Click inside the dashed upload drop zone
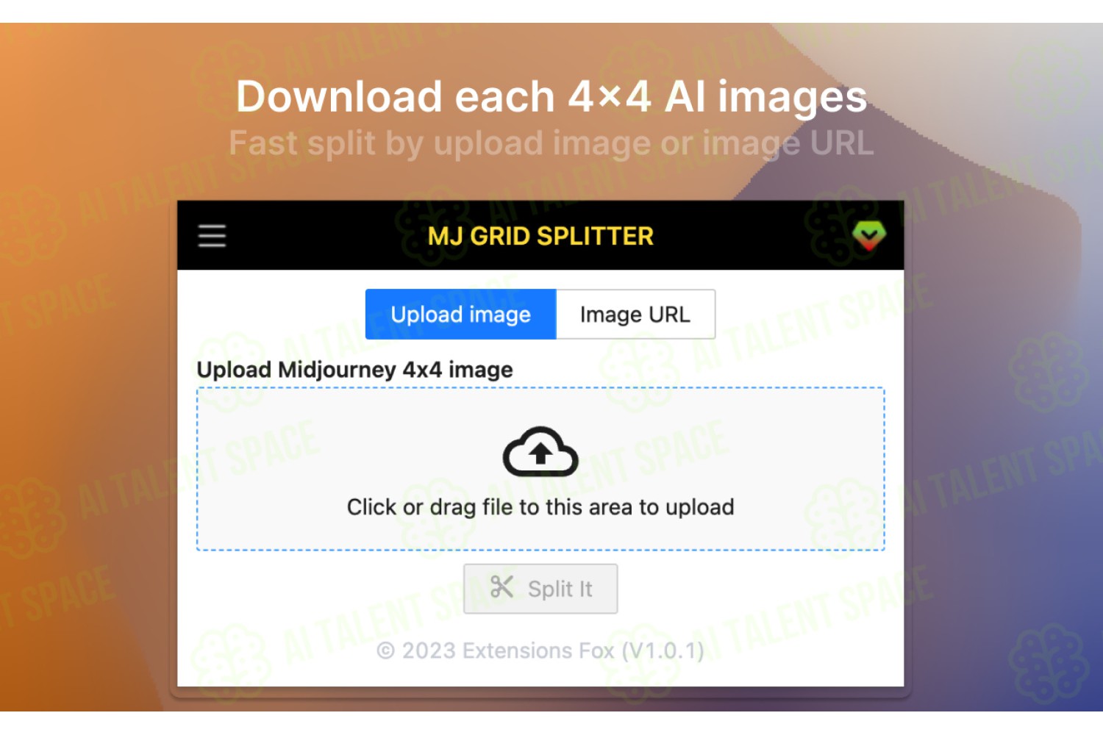Viewport: 1103px width, 735px height. pos(540,469)
